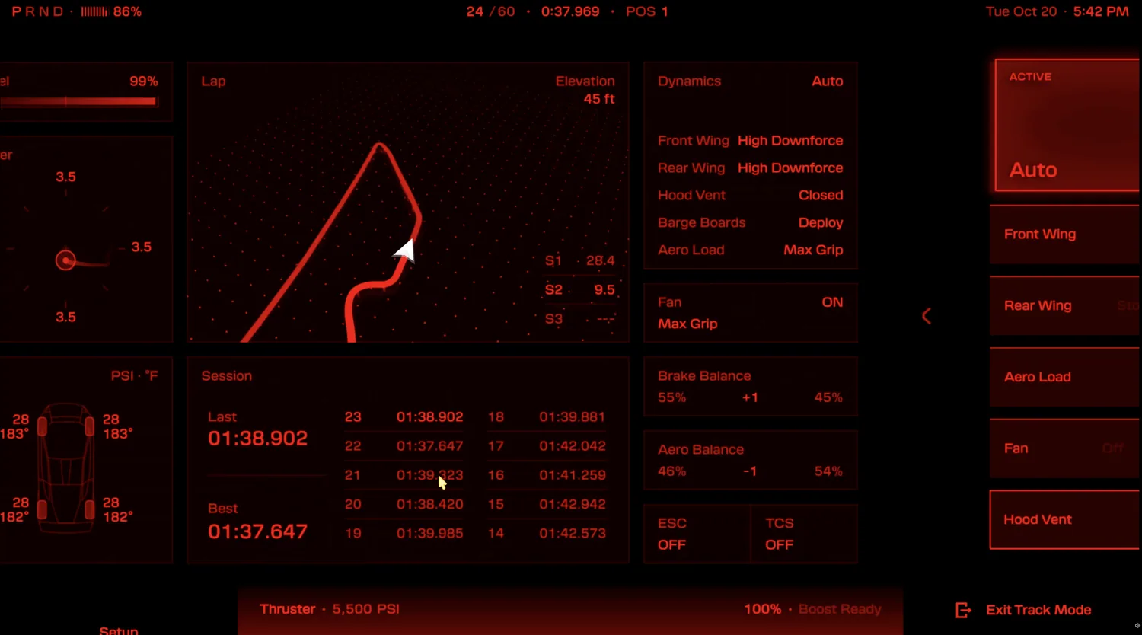Click the Aero Balance 46% value
The width and height of the screenshot is (1142, 635).
click(671, 471)
